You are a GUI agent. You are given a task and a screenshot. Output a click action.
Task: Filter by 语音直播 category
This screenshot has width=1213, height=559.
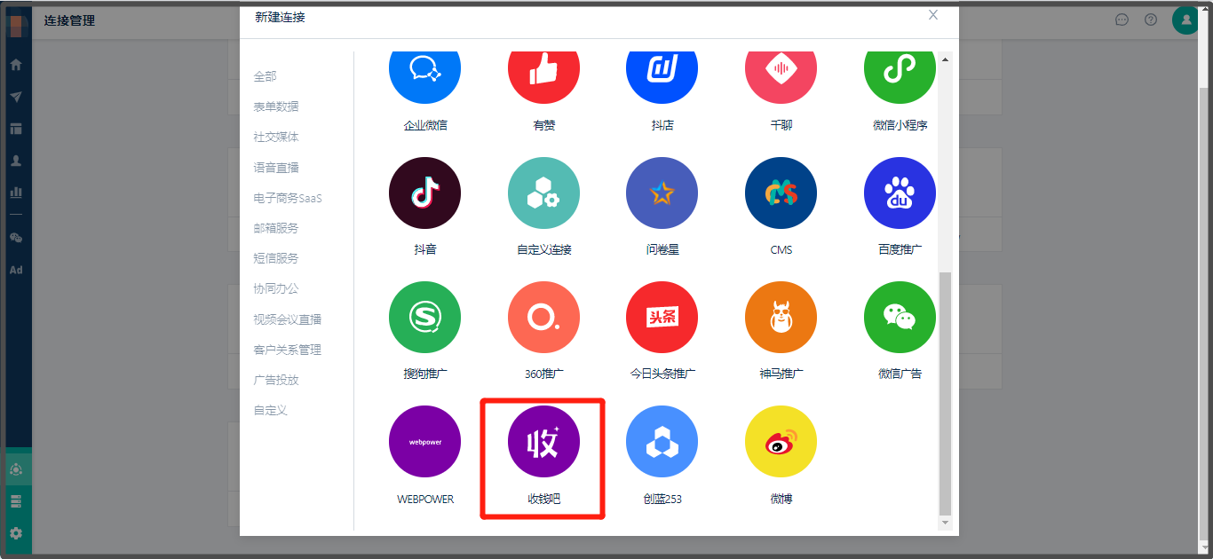coord(276,168)
